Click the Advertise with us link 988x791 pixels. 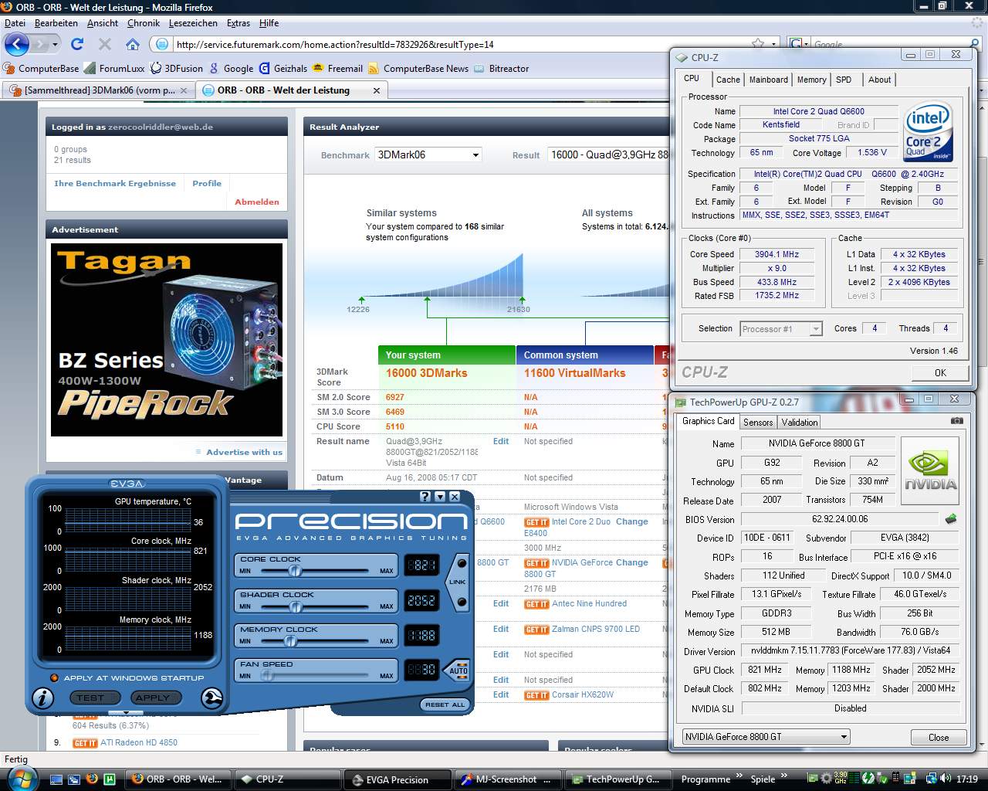point(244,452)
